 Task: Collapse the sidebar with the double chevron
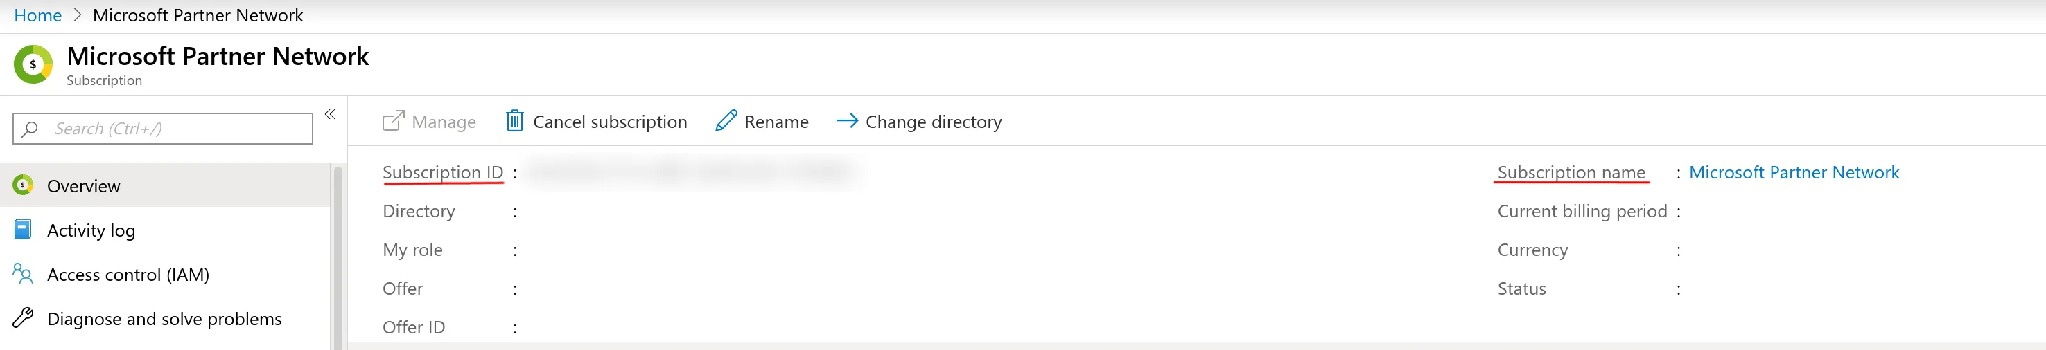(330, 115)
